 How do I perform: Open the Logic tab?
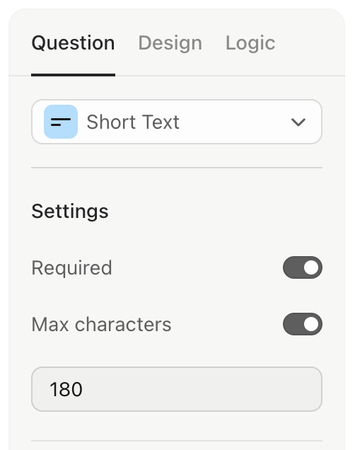click(x=250, y=43)
